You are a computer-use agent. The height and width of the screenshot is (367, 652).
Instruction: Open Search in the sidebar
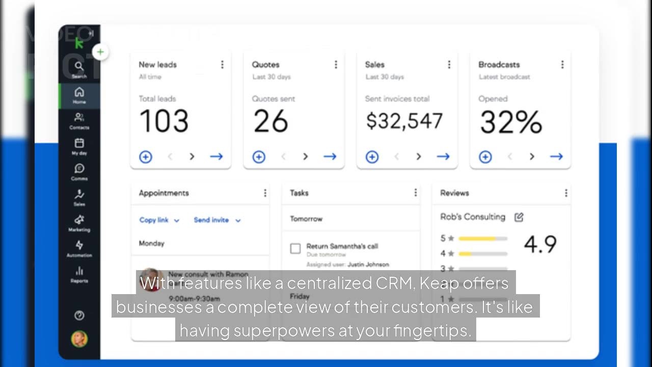click(79, 69)
